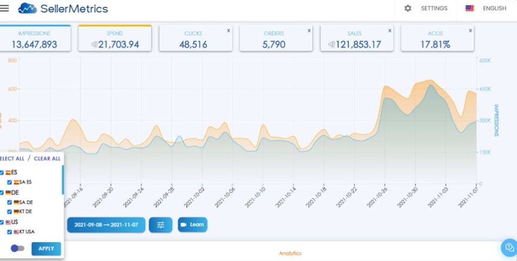Open Settings via the gear icon

click(x=408, y=8)
